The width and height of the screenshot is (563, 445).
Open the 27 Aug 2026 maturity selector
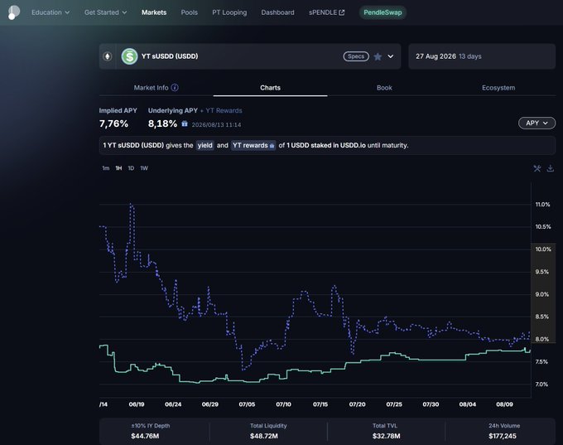482,56
